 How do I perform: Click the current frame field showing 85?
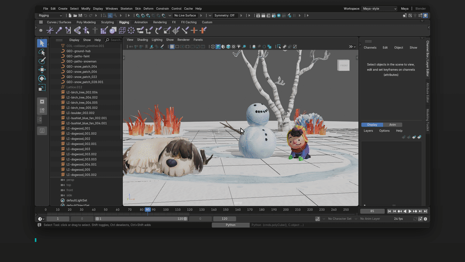372,211
